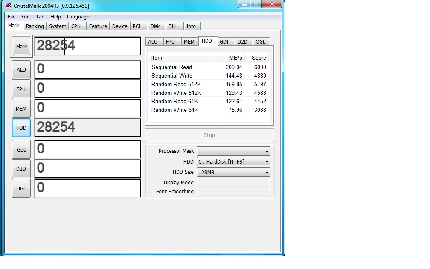Switch to the Ranking tab
This screenshot has width=430, height=269.
coord(35,26)
